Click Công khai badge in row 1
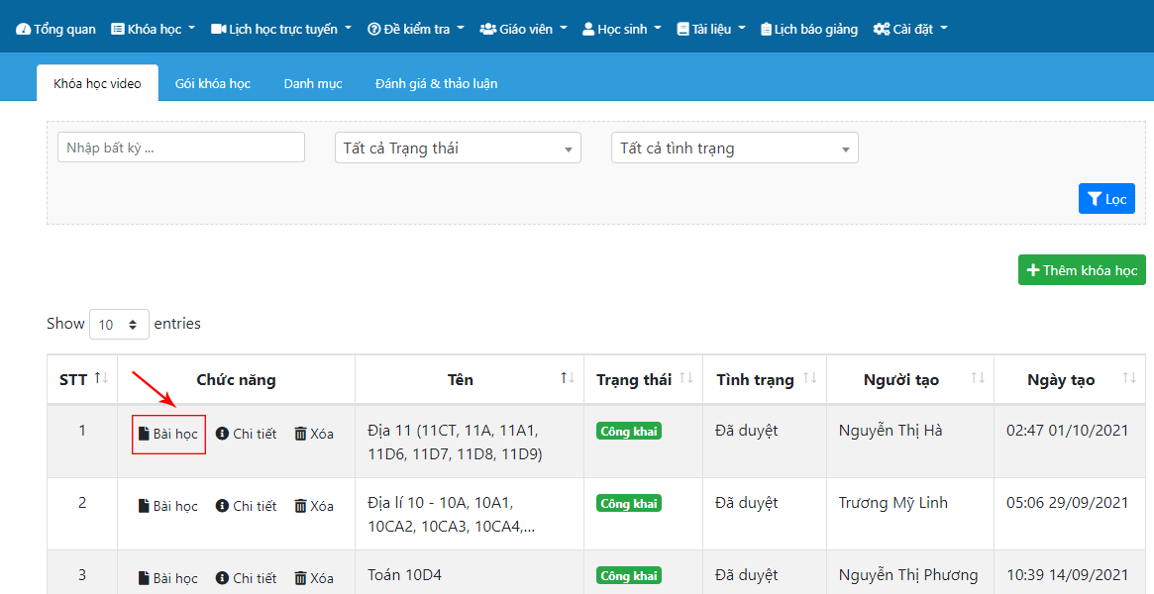1154x594 pixels. [x=629, y=432]
